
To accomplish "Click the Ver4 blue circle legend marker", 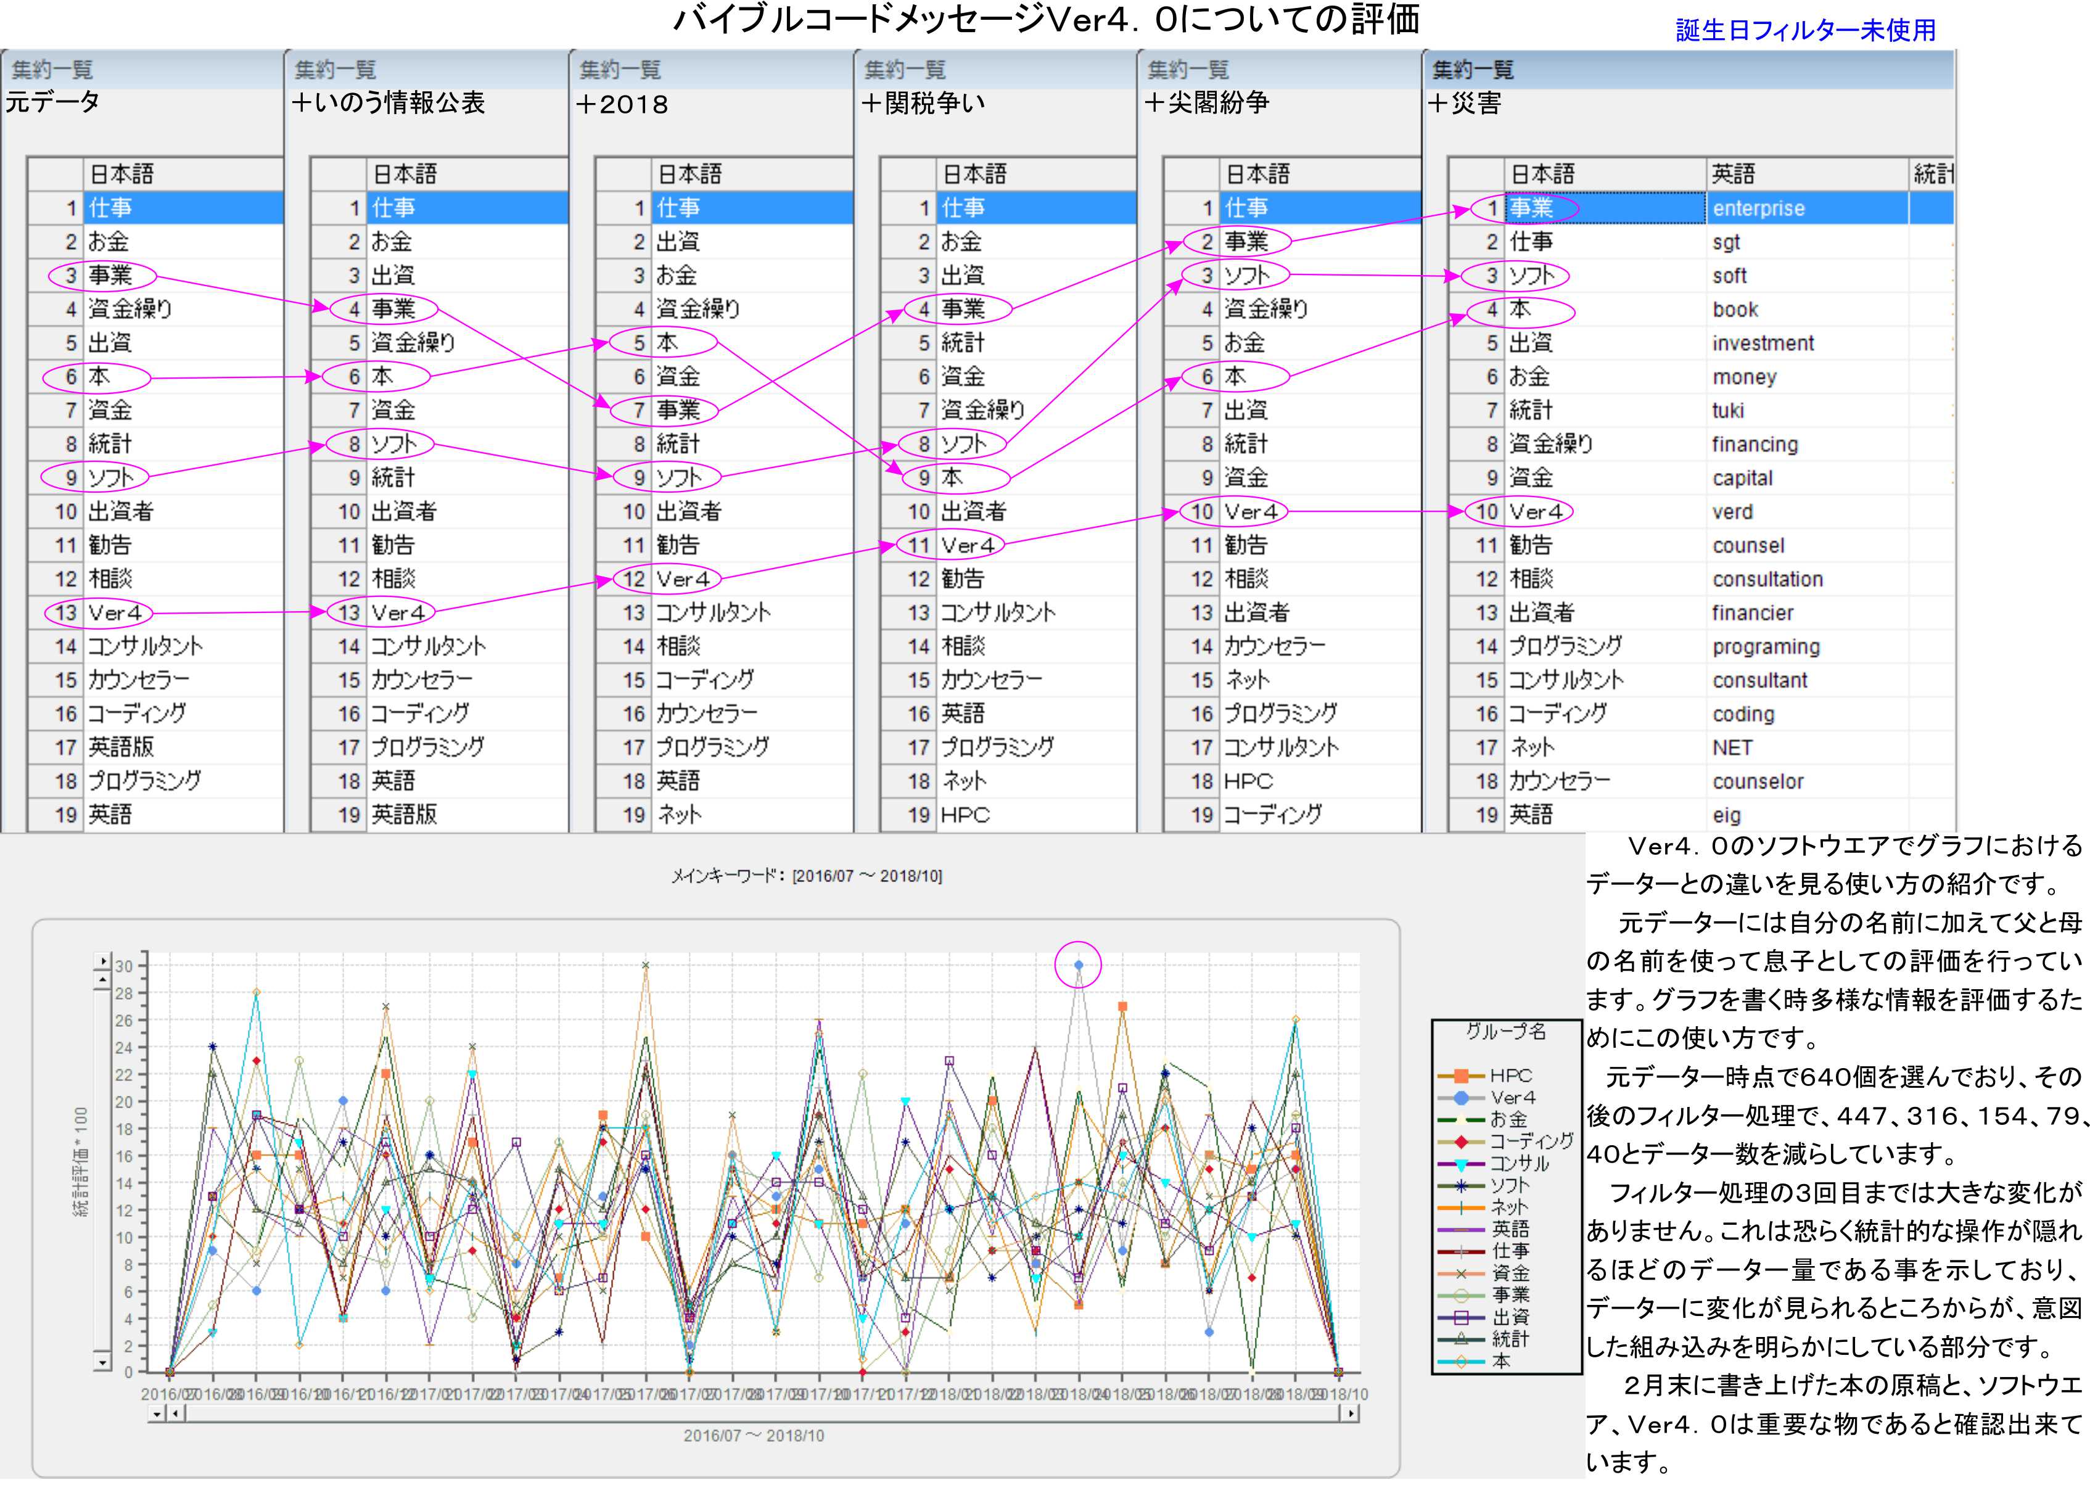I will [x=1461, y=1097].
